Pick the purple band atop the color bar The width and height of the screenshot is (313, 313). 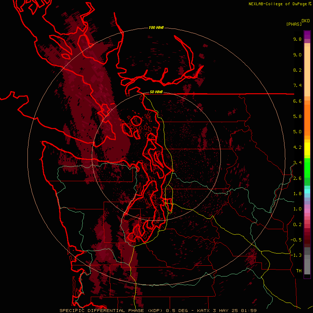point(307,35)
